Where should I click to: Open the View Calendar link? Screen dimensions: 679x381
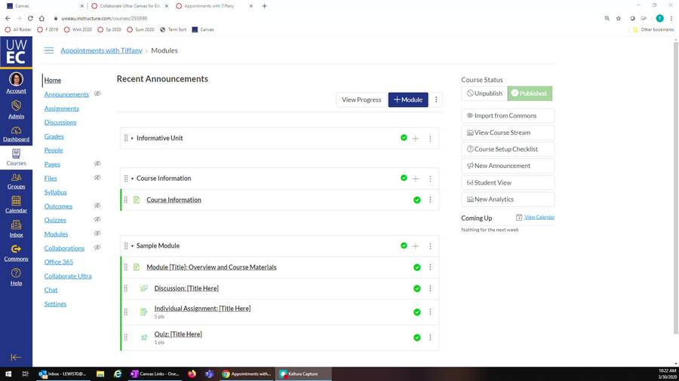tap(539, 218)
